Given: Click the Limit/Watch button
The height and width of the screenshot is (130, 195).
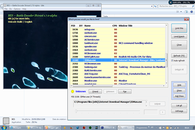Looking at the screenshot, I should (x=179, y=37).
